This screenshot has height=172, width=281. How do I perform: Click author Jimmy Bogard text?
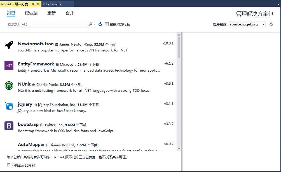pyautogui.click(x=62, y=145)
